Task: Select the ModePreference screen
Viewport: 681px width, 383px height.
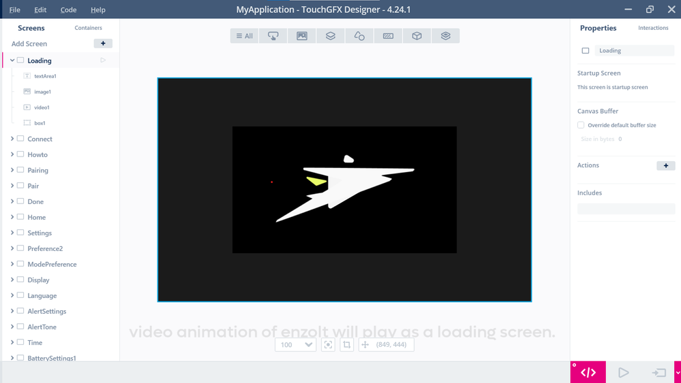Action: 52,264
